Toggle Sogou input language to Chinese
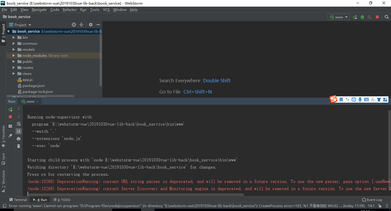The height and width of the screenshot is (211, 391). [341, 99]
